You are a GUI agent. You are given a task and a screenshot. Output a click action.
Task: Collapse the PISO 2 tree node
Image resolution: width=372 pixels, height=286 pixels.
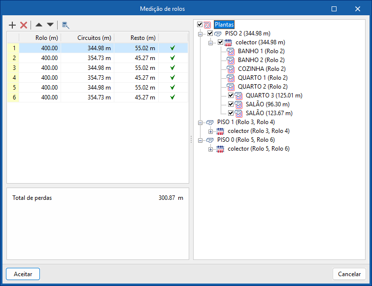(200, 34)
